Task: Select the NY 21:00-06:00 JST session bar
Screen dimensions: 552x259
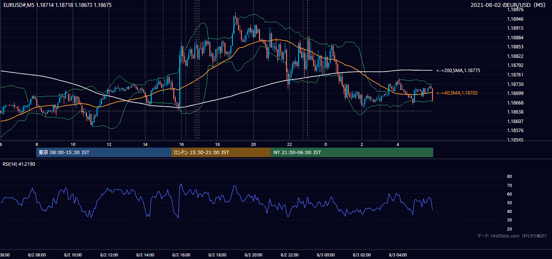Action: pyautogui.click(x=352, y=152)
